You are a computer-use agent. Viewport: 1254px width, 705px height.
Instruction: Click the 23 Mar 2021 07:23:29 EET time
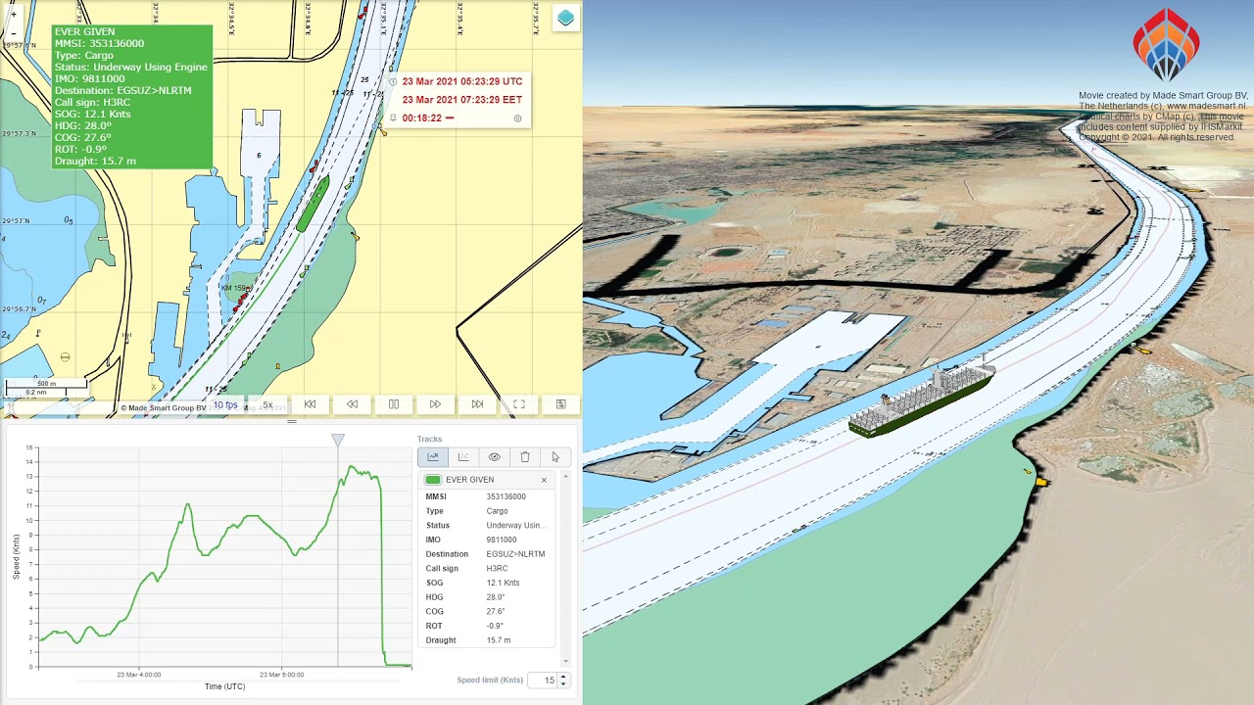click(461, 100)
